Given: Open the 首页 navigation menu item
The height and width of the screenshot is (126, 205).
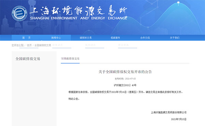Looking at the screenshot, I should click(26, 38).
